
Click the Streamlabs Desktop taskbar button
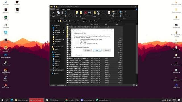pos(102,100)
